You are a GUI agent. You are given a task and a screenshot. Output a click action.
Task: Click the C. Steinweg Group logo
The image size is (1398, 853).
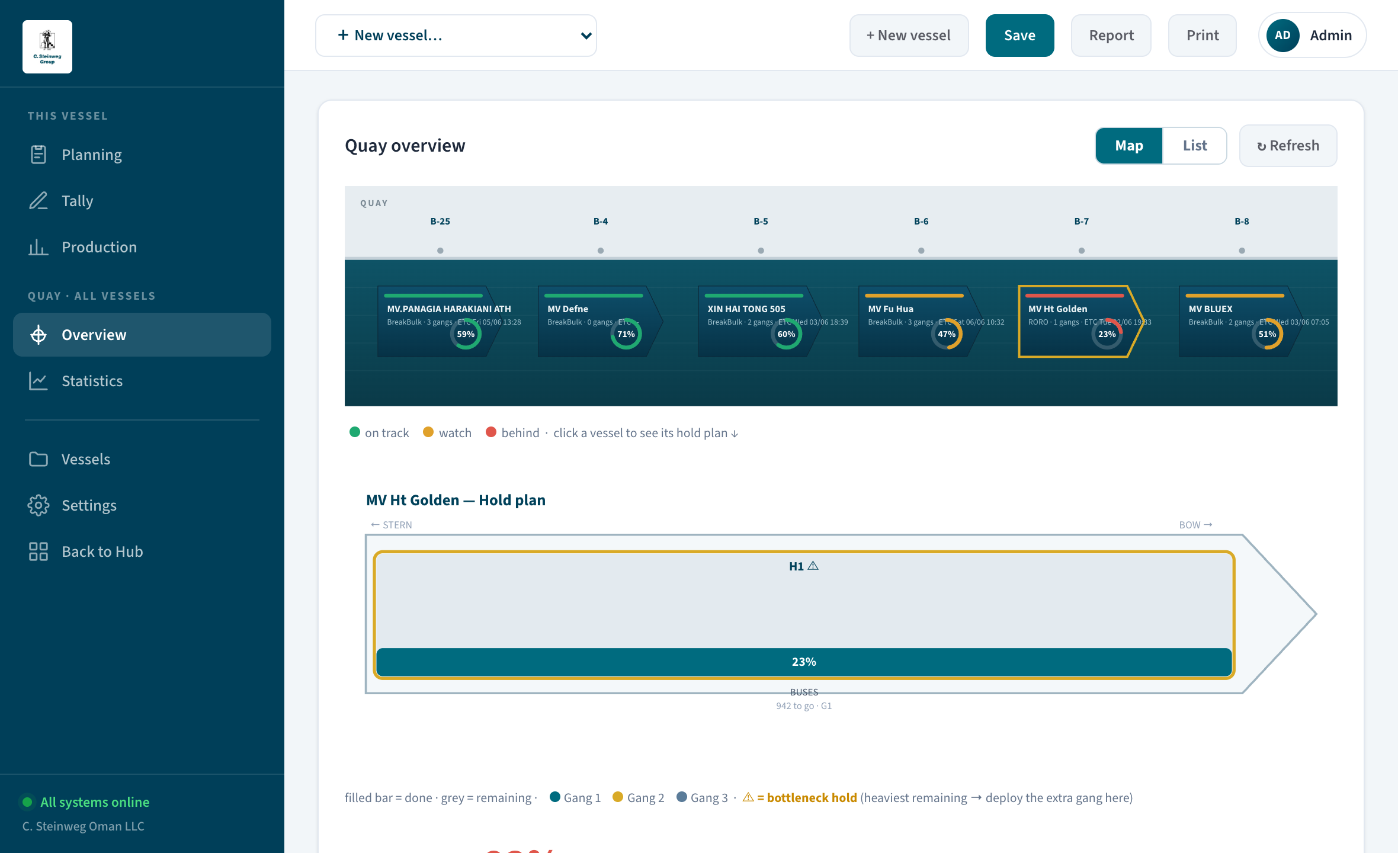pos(47,47)
